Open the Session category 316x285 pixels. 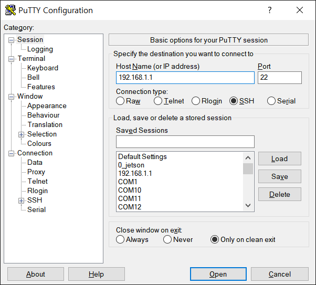[30, 39]
